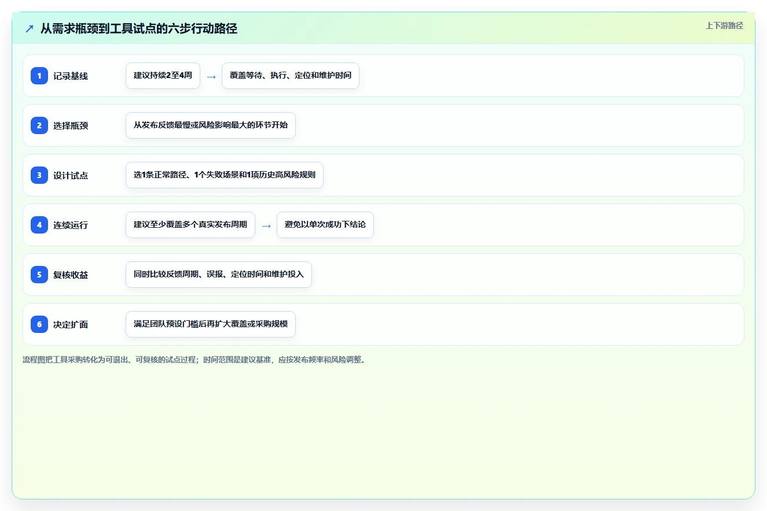Select the 记录基线 step label

point(71,76)
